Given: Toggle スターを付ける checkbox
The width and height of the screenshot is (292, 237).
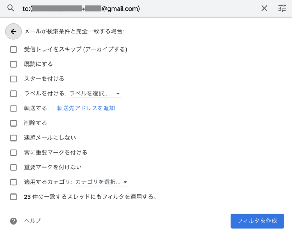Looking at the screenshot, I should click(x=14, y=79).
